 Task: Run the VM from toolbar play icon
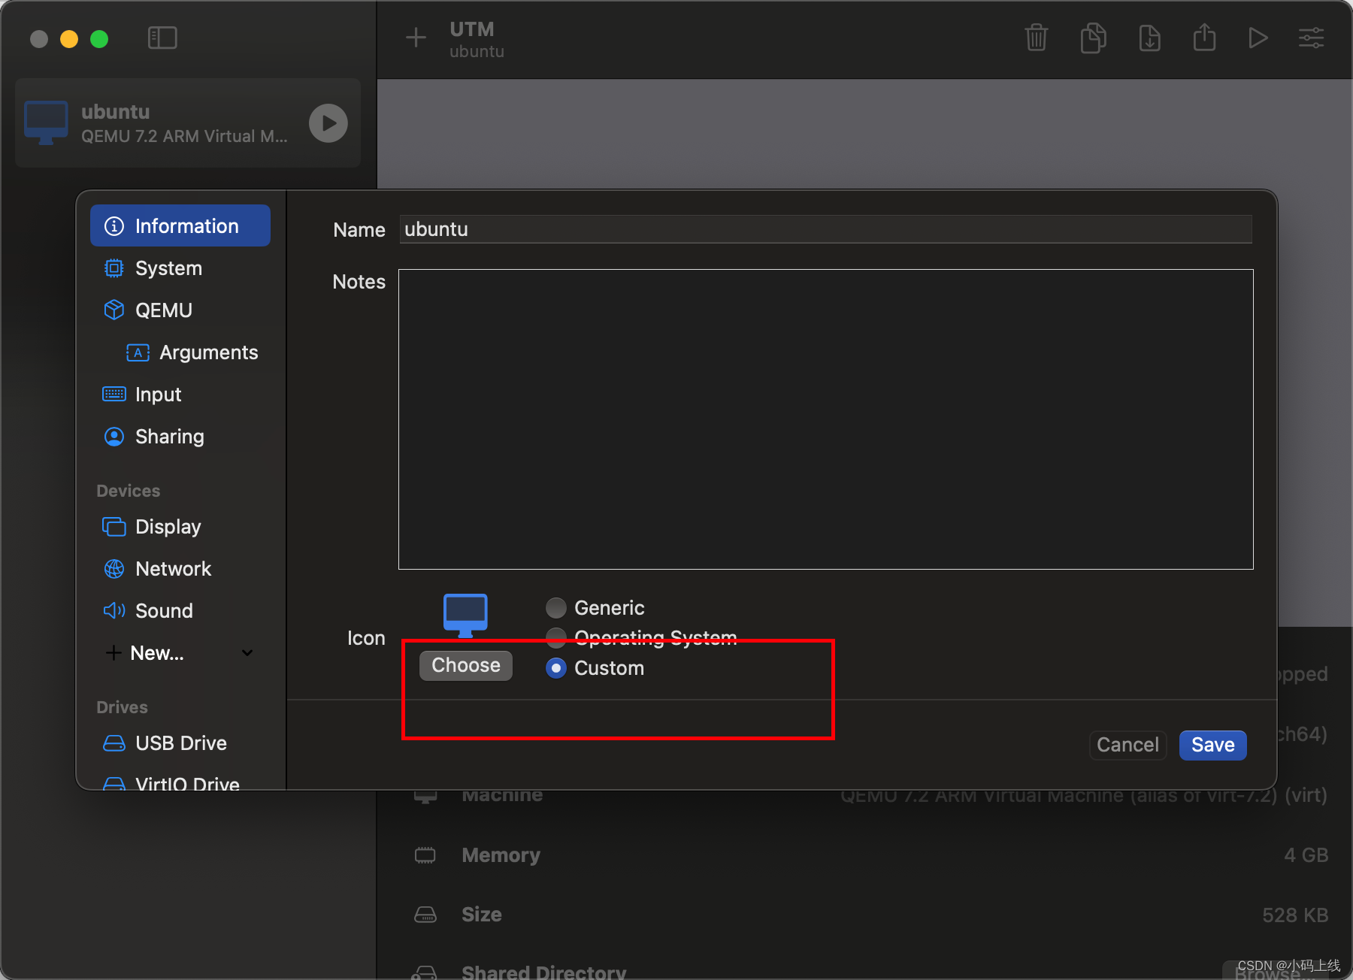coord(1258,38)
